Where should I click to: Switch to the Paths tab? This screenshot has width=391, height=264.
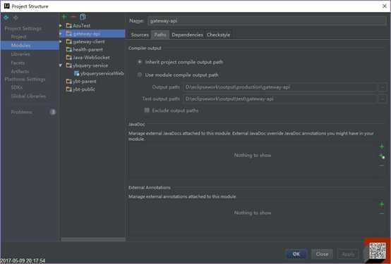[x=160, y=34]
